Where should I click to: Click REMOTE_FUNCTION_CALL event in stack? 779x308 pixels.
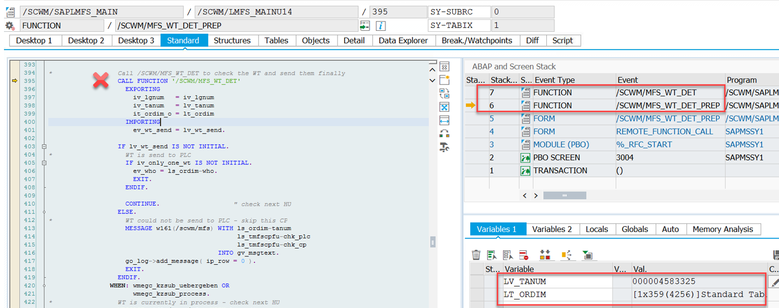click(665, 132)
